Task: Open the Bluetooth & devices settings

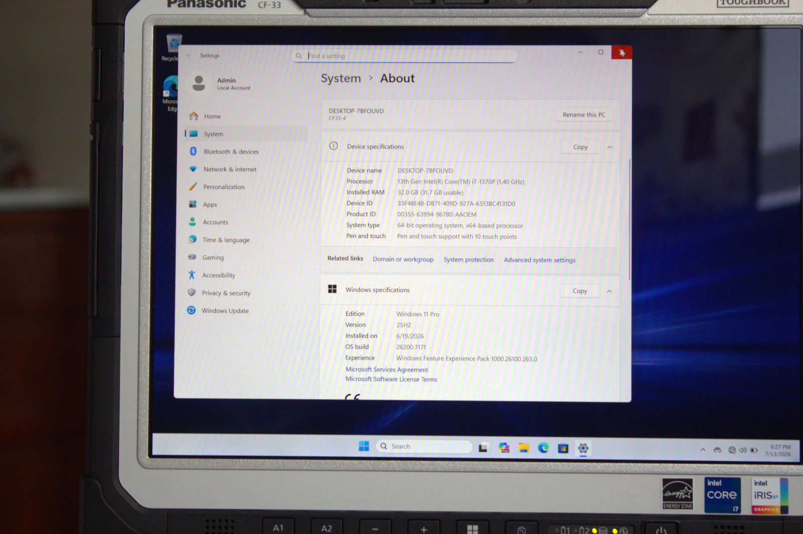Action: pos(224,151)
